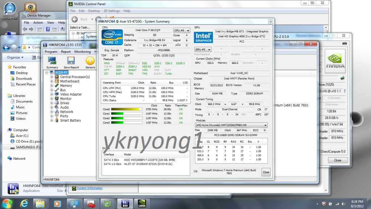Switch to NVIDIA Control Panel taskbar button
Viewport: 371px width, 209px height.
coord(142,204)
